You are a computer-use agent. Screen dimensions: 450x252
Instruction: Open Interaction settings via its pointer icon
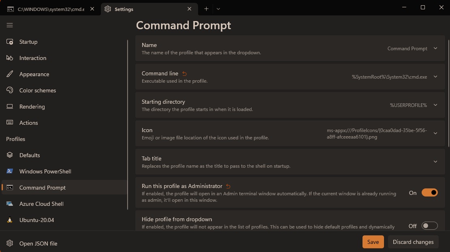(10, 58)
